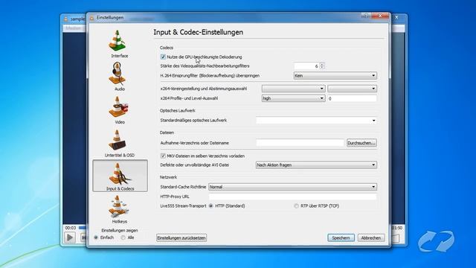Open the Video settings category
Image resolution: width=476 pixels, height=268 pixels.
[119, 109]
